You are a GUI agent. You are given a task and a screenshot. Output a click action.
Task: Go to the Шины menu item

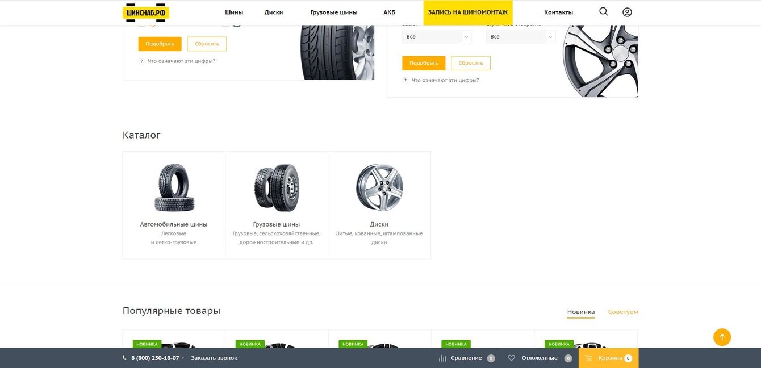[x=234, y=12]
